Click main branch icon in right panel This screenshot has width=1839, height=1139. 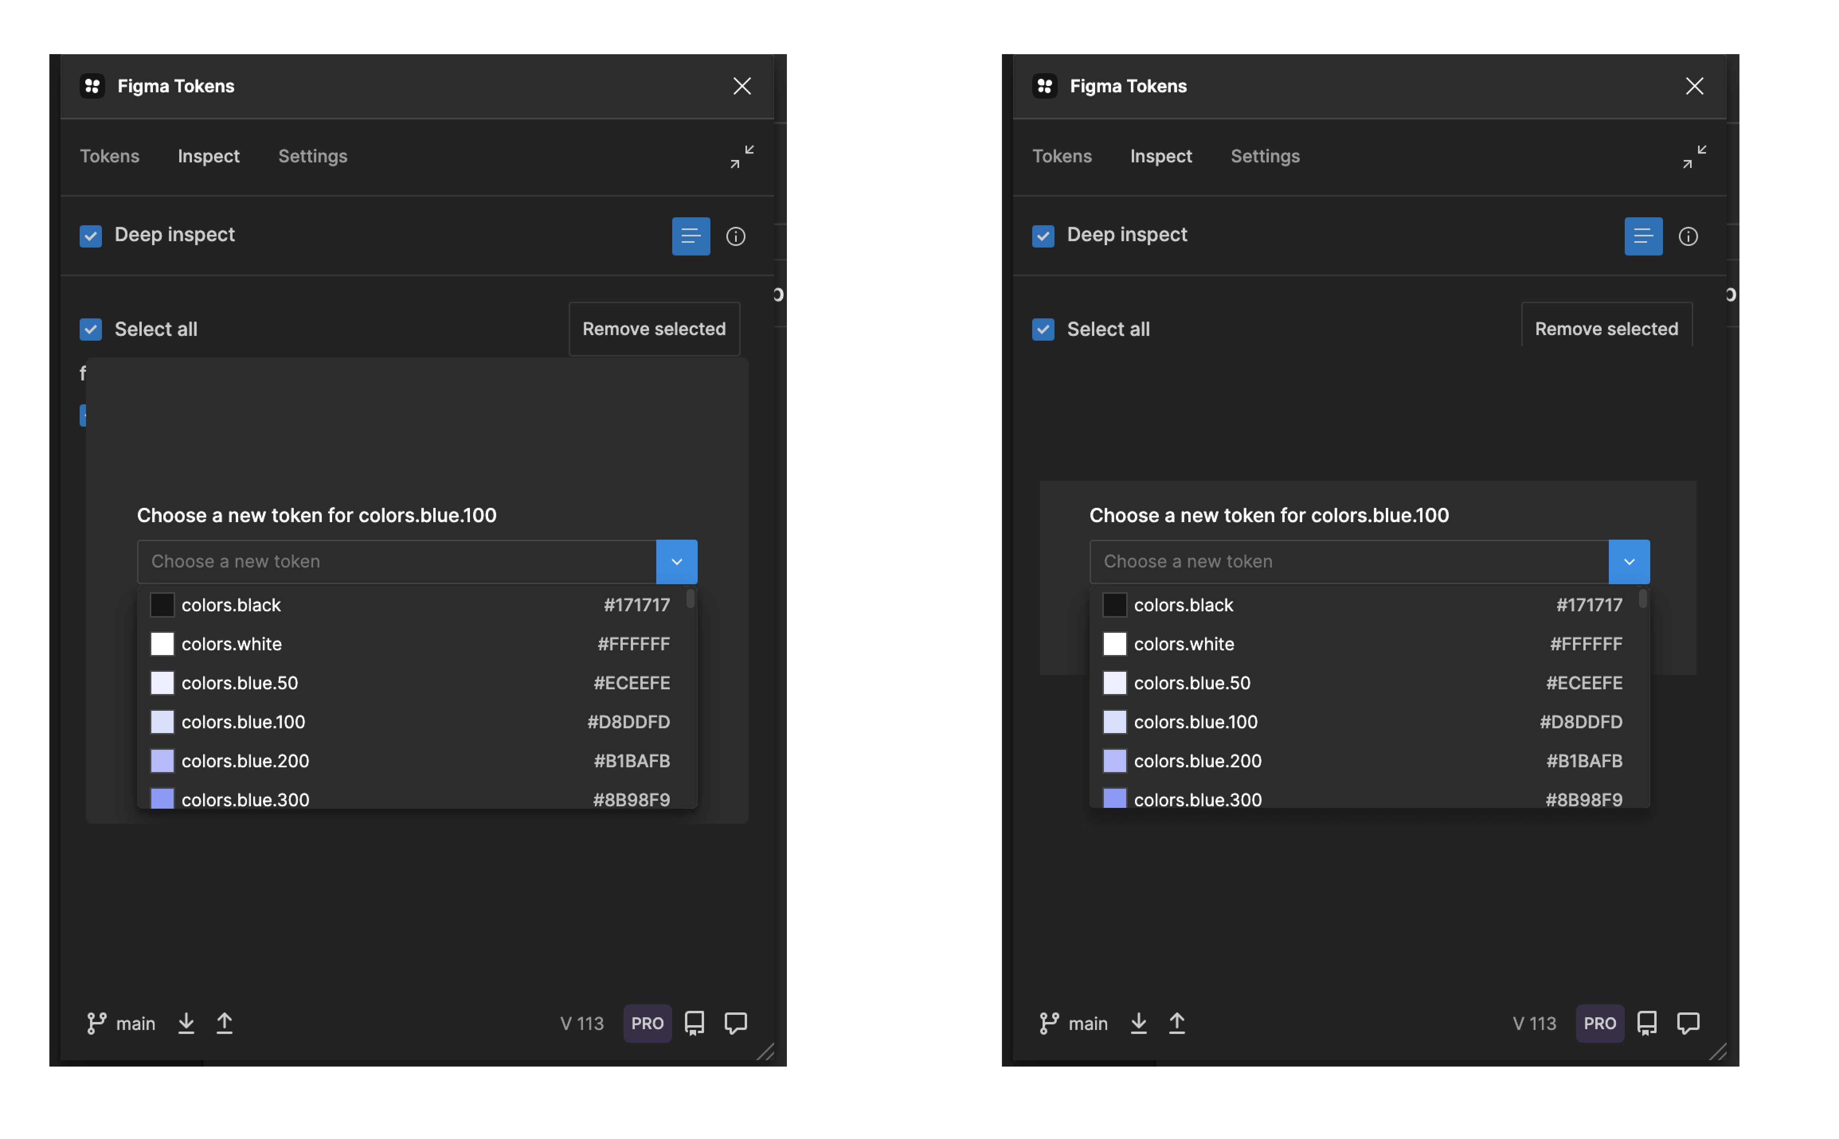pos(1049,1023)
